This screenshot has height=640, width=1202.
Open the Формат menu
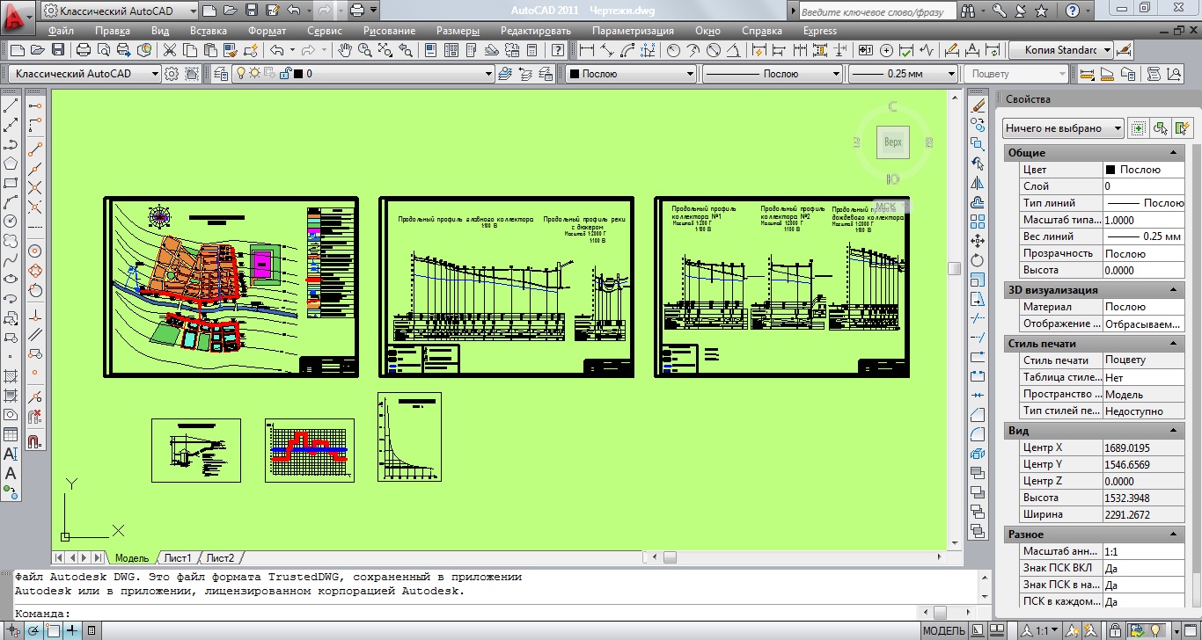click(x=267, y=31)
